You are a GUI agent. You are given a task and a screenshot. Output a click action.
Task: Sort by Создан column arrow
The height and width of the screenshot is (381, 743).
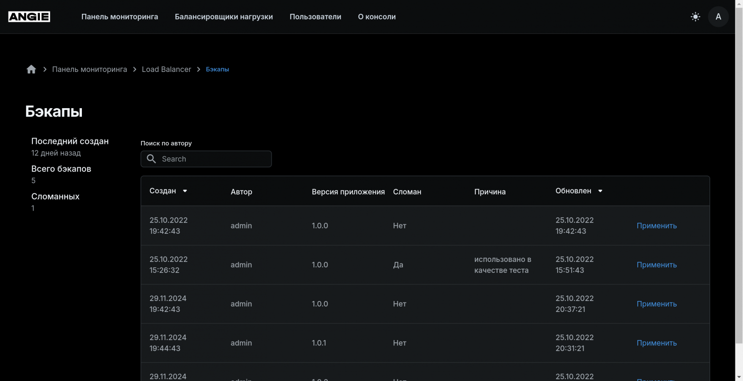[x=185, y=191]
